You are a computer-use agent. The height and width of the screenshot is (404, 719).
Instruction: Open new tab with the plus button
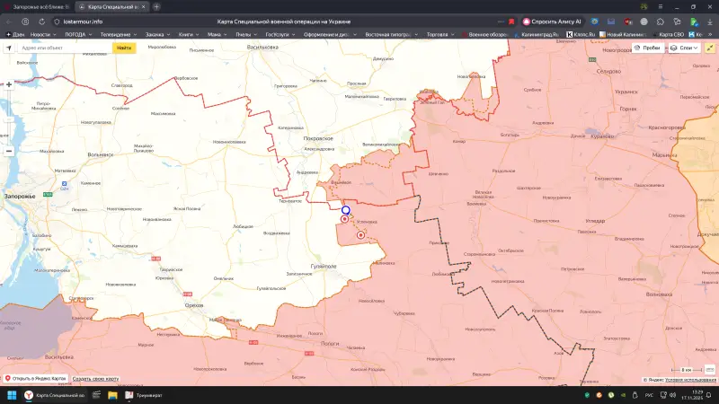pyautogui.click(x=156, y=6)
